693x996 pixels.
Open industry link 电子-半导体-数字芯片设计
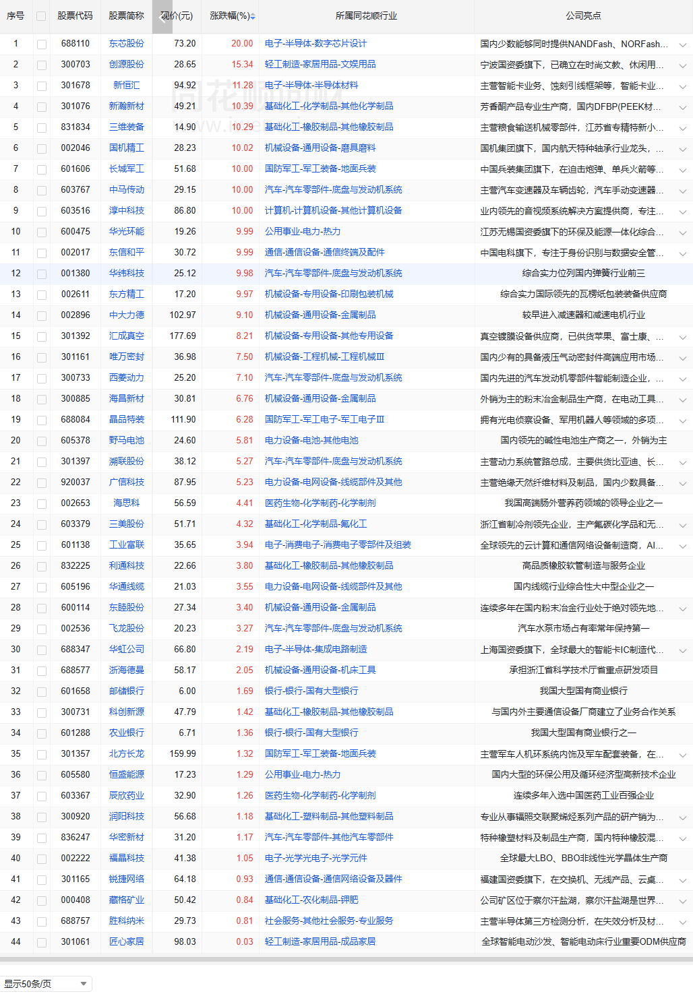click(315, 43)
